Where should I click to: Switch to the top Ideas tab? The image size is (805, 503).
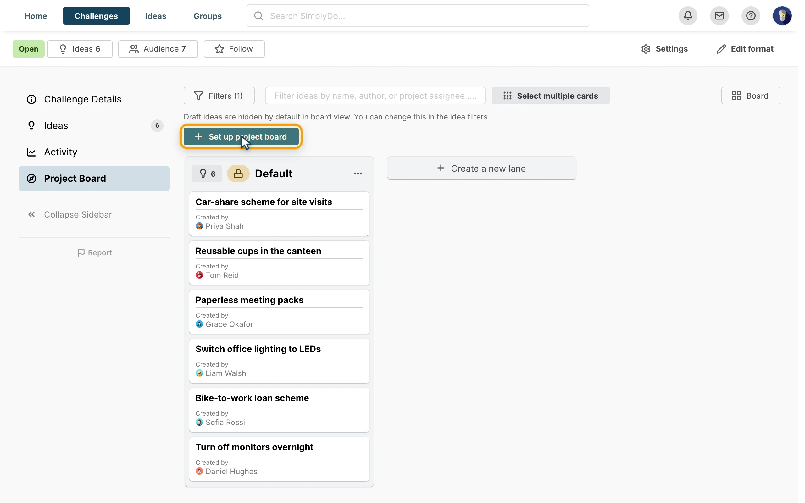[156, 16]
